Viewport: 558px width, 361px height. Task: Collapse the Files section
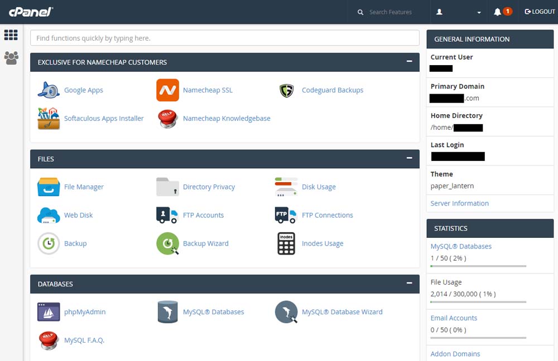[409, 158]
